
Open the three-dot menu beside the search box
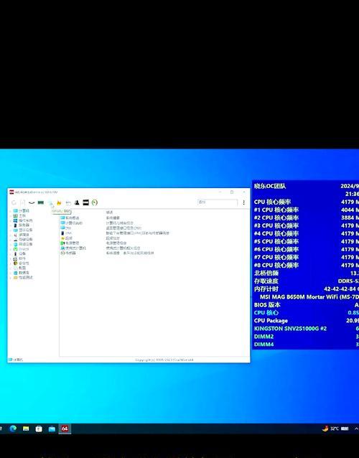click(x=243, y=202)
